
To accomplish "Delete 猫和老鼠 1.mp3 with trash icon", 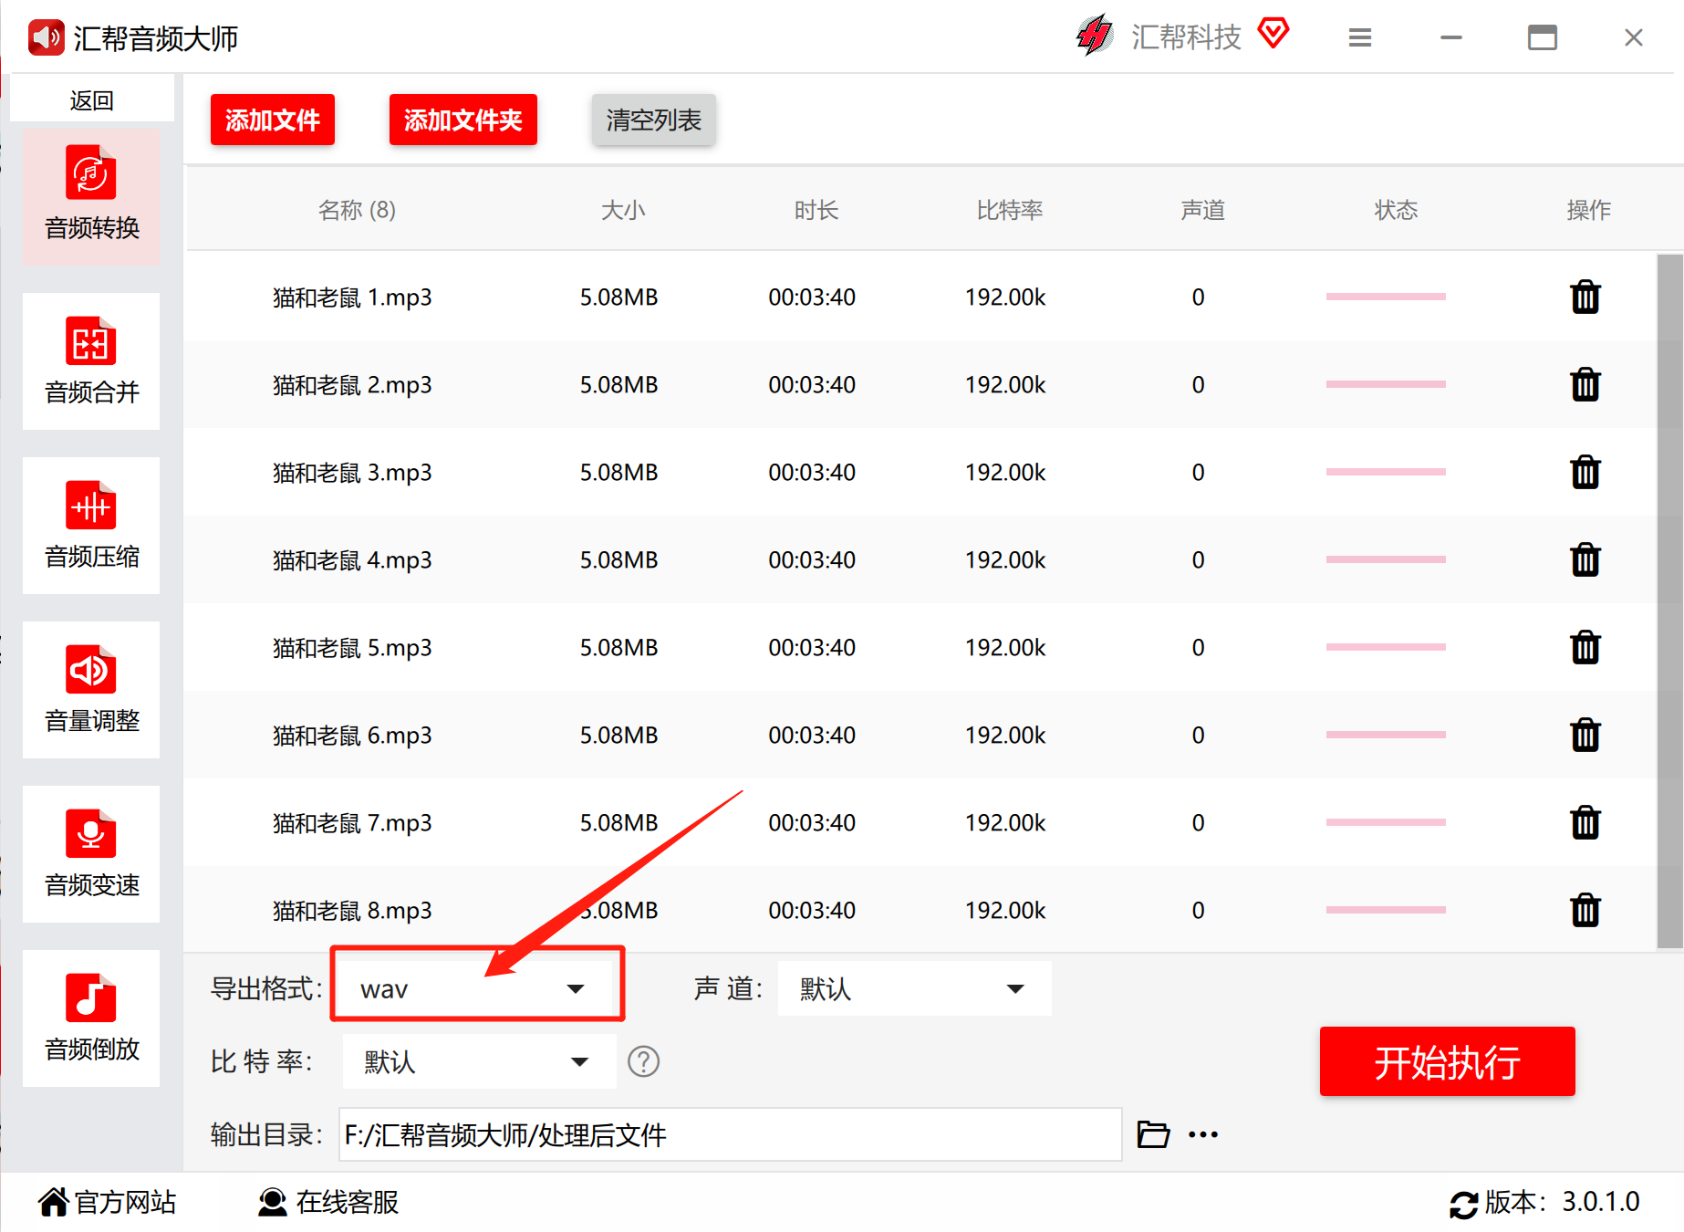I will click(x=1585, y=297).
